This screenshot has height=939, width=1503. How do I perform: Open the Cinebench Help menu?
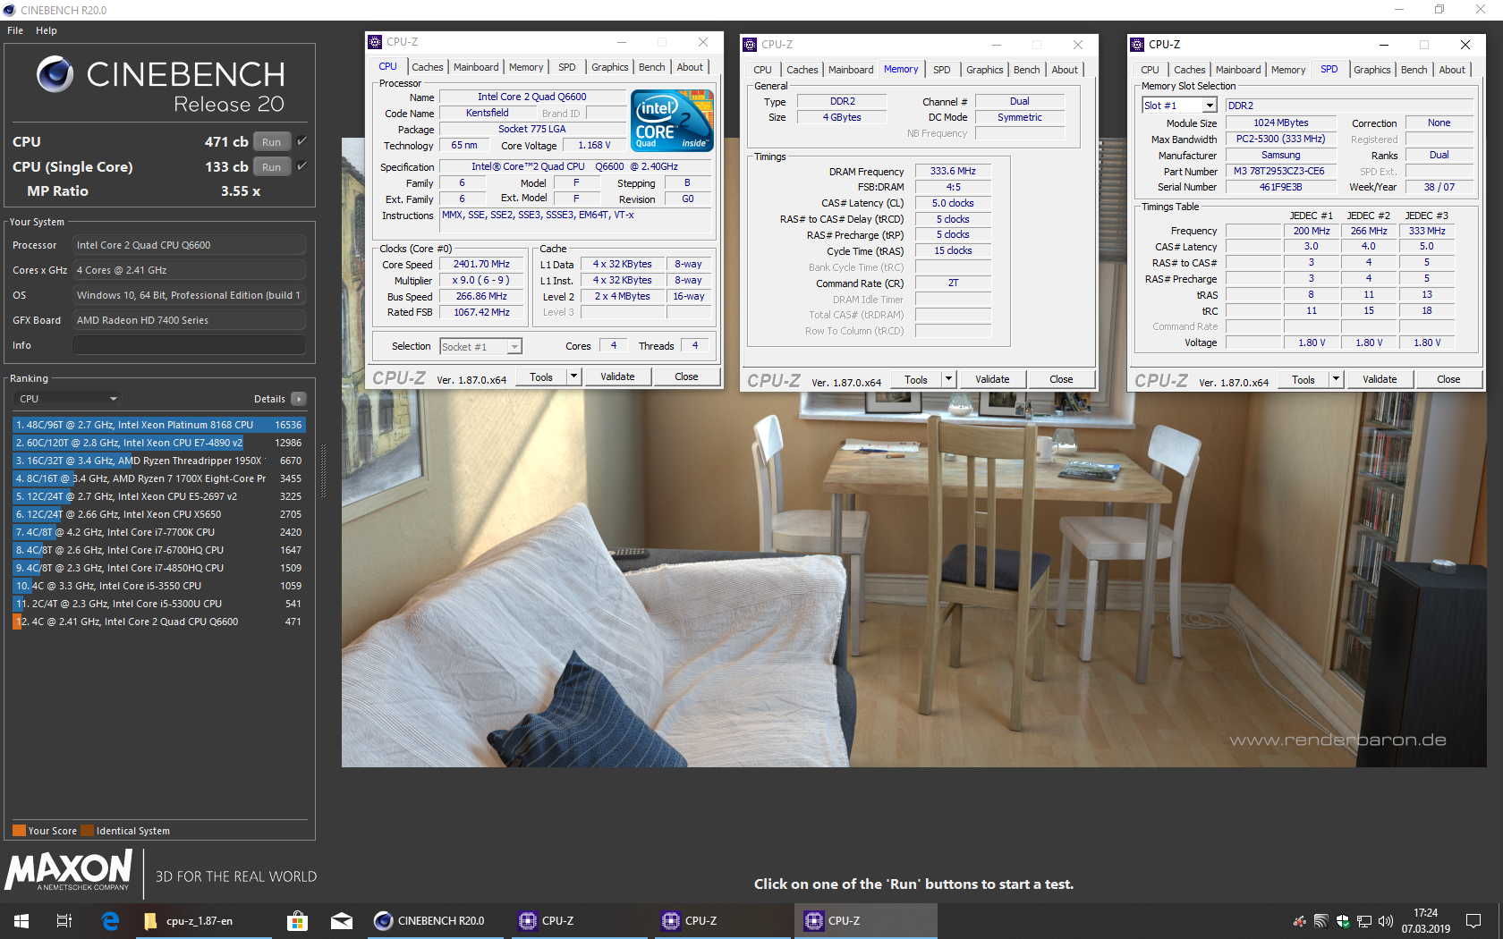pos(47,30)
